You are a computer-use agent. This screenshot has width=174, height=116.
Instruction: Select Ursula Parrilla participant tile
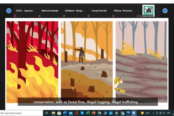coord(99,11)
